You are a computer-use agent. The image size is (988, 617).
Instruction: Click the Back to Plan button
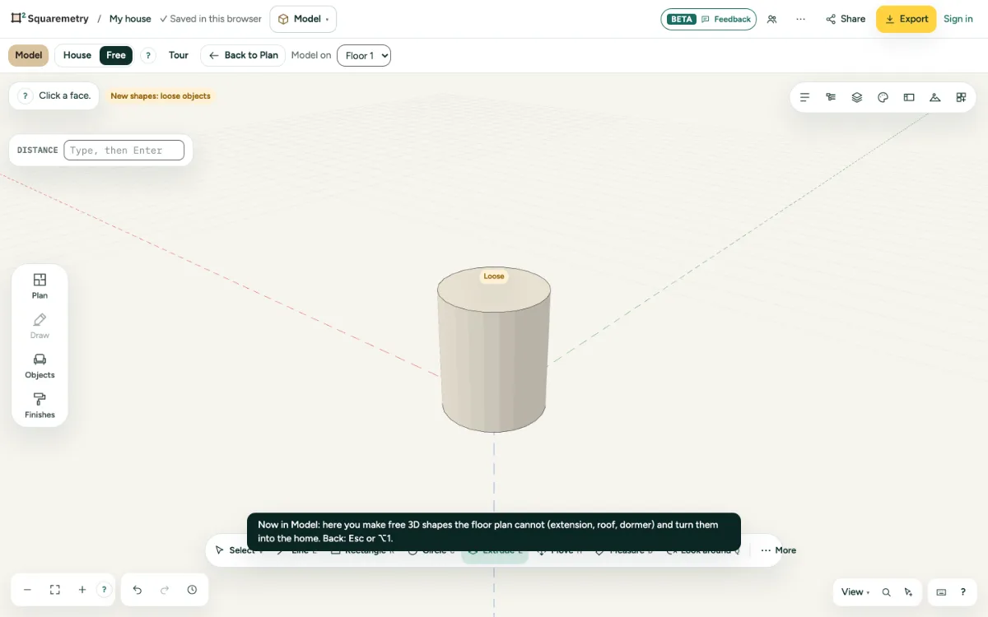[243, 55]
